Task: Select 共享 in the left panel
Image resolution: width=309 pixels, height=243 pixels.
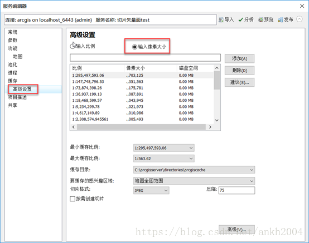Action: 13,106
